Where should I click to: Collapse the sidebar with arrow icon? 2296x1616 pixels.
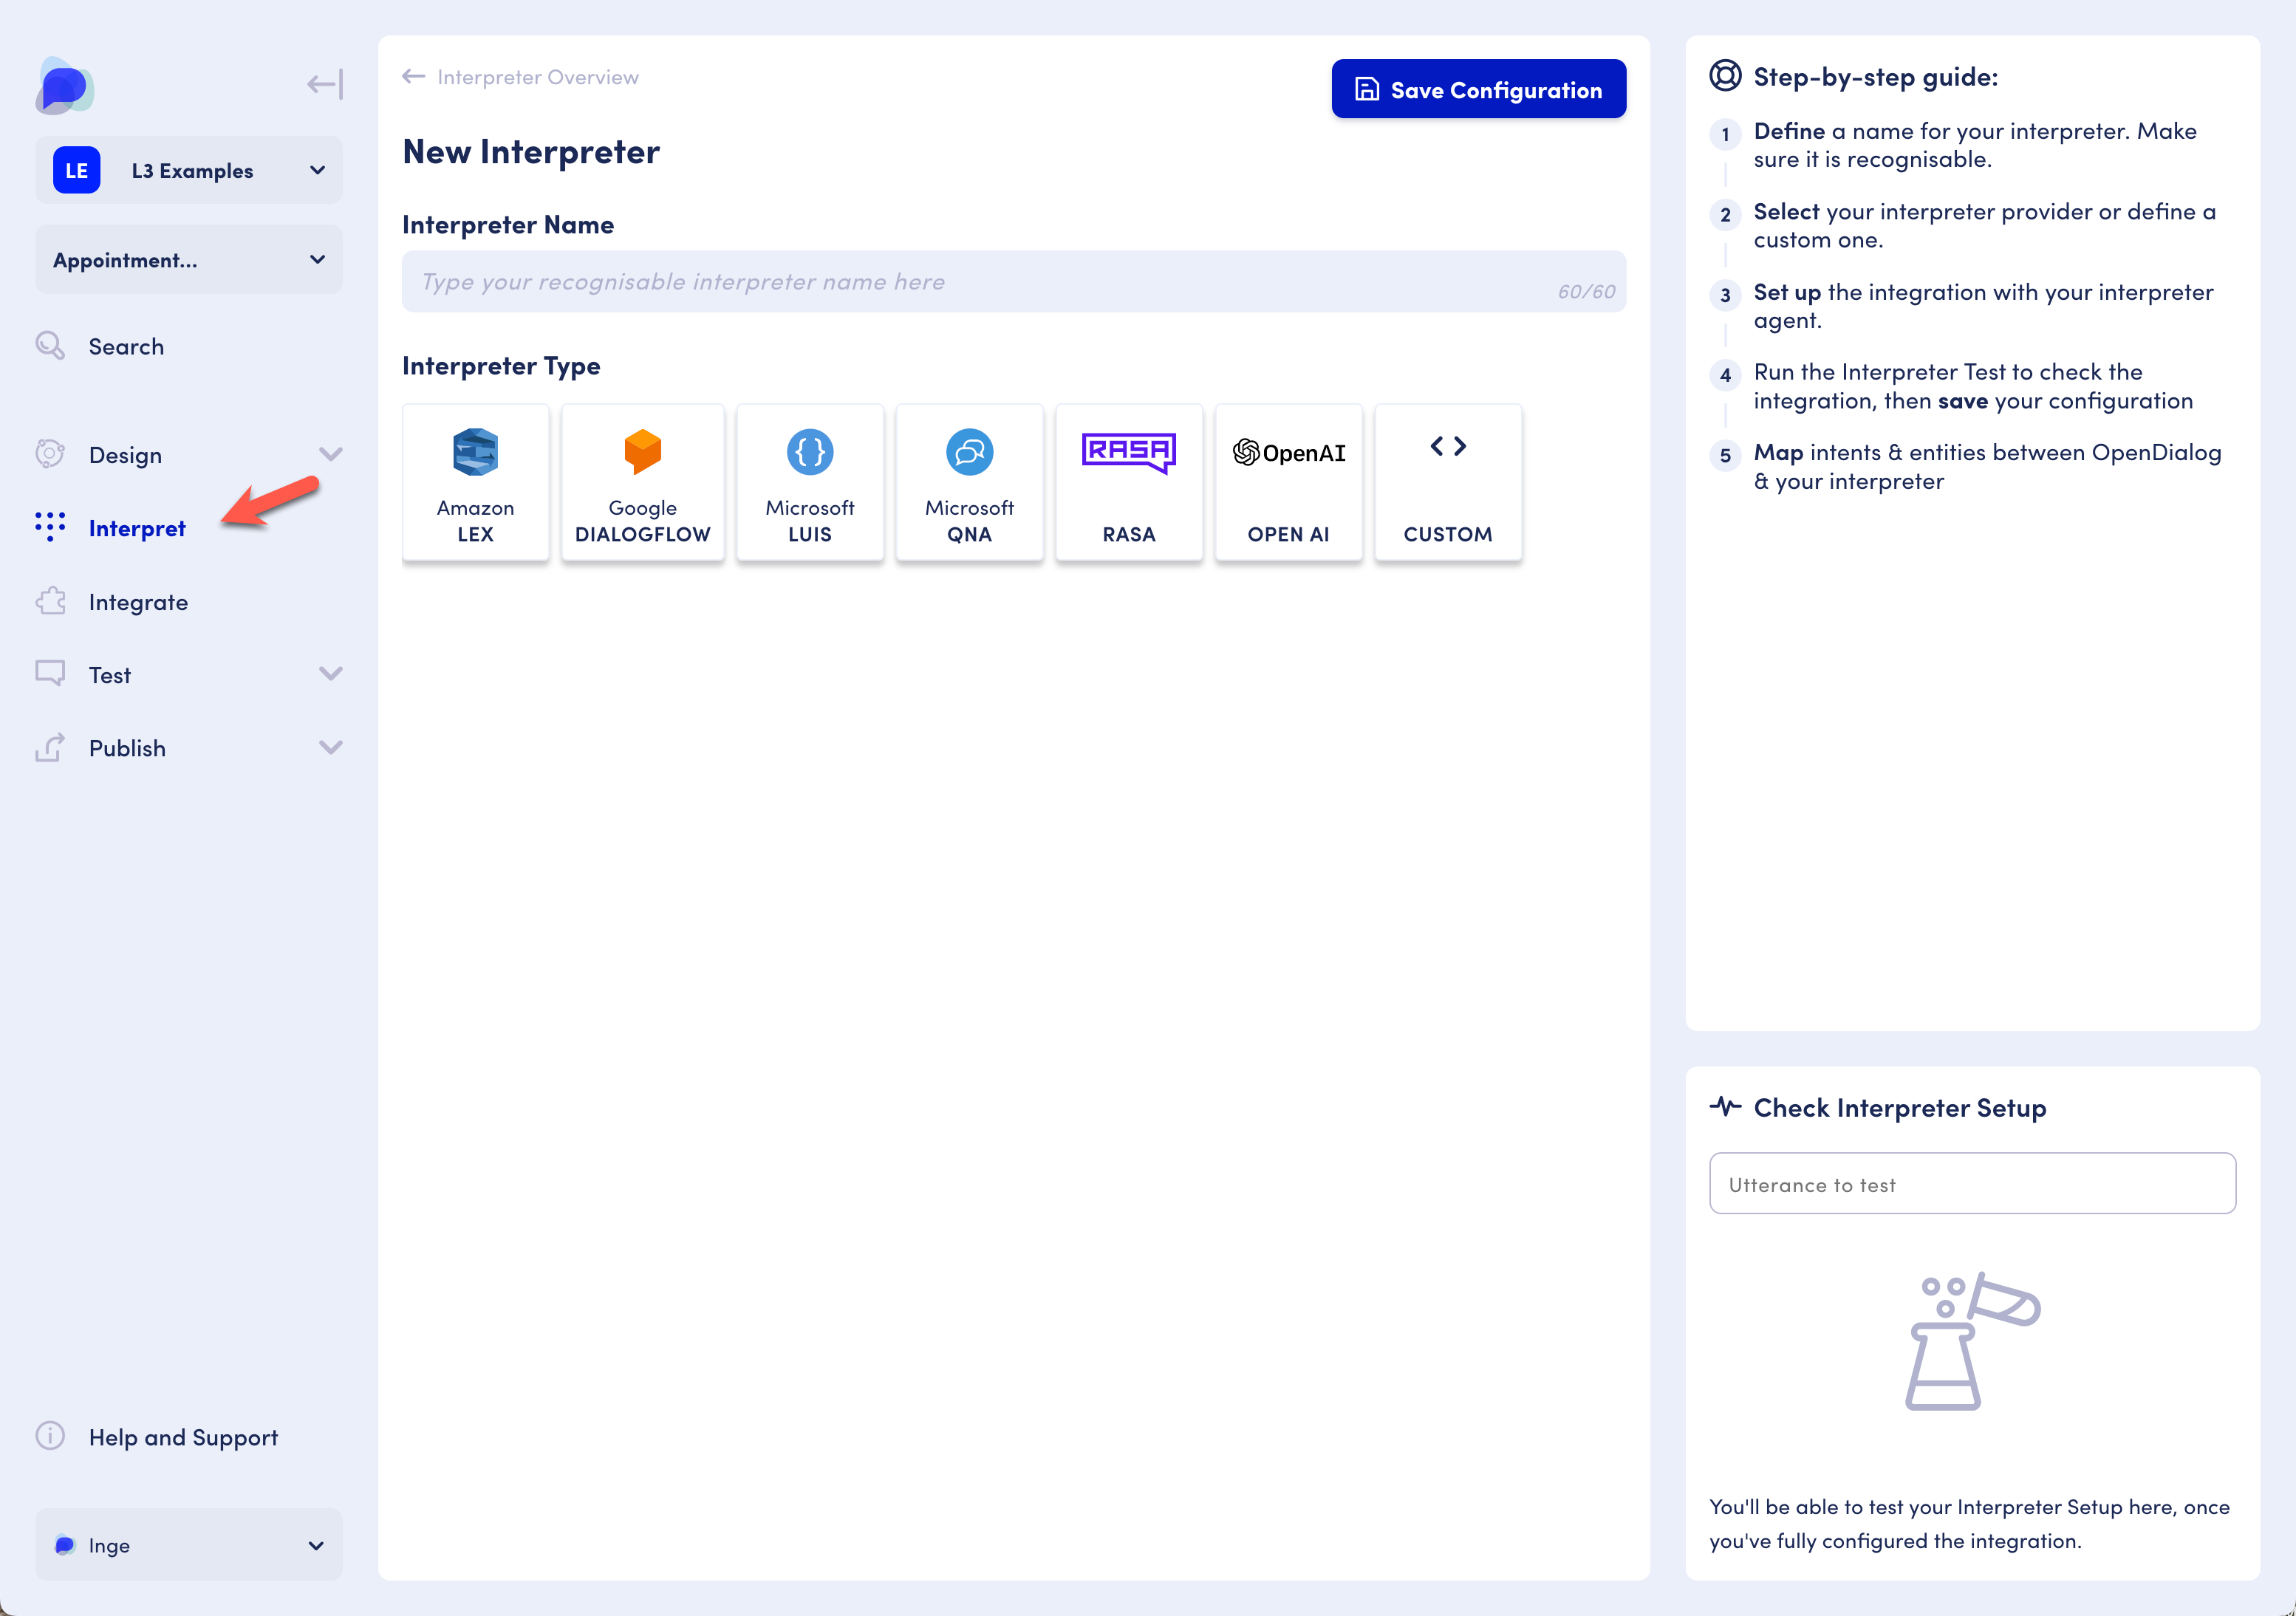[324, 84]
